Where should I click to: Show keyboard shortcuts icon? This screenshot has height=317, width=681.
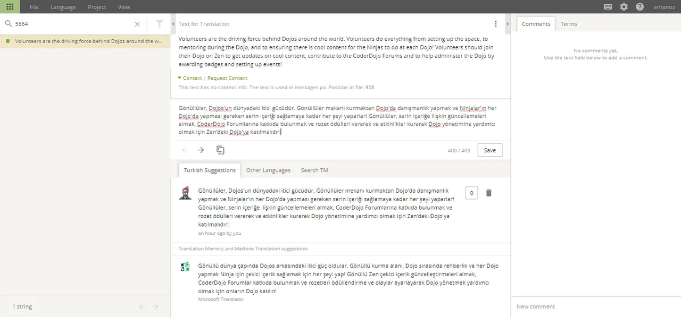(608, 7)
